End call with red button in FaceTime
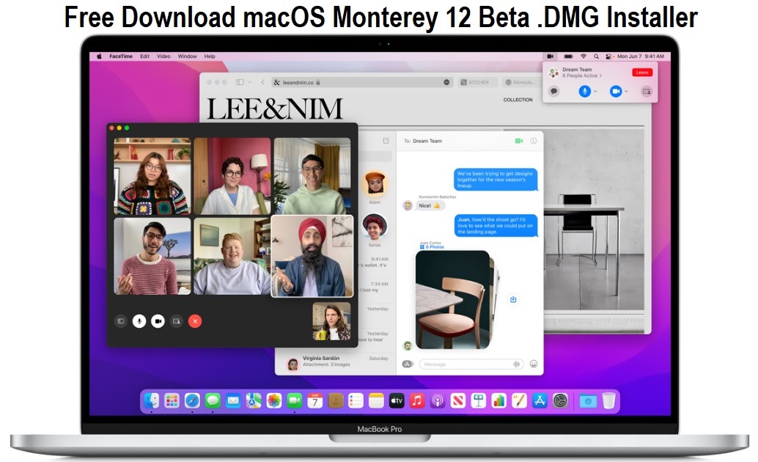 coord(195,321)
